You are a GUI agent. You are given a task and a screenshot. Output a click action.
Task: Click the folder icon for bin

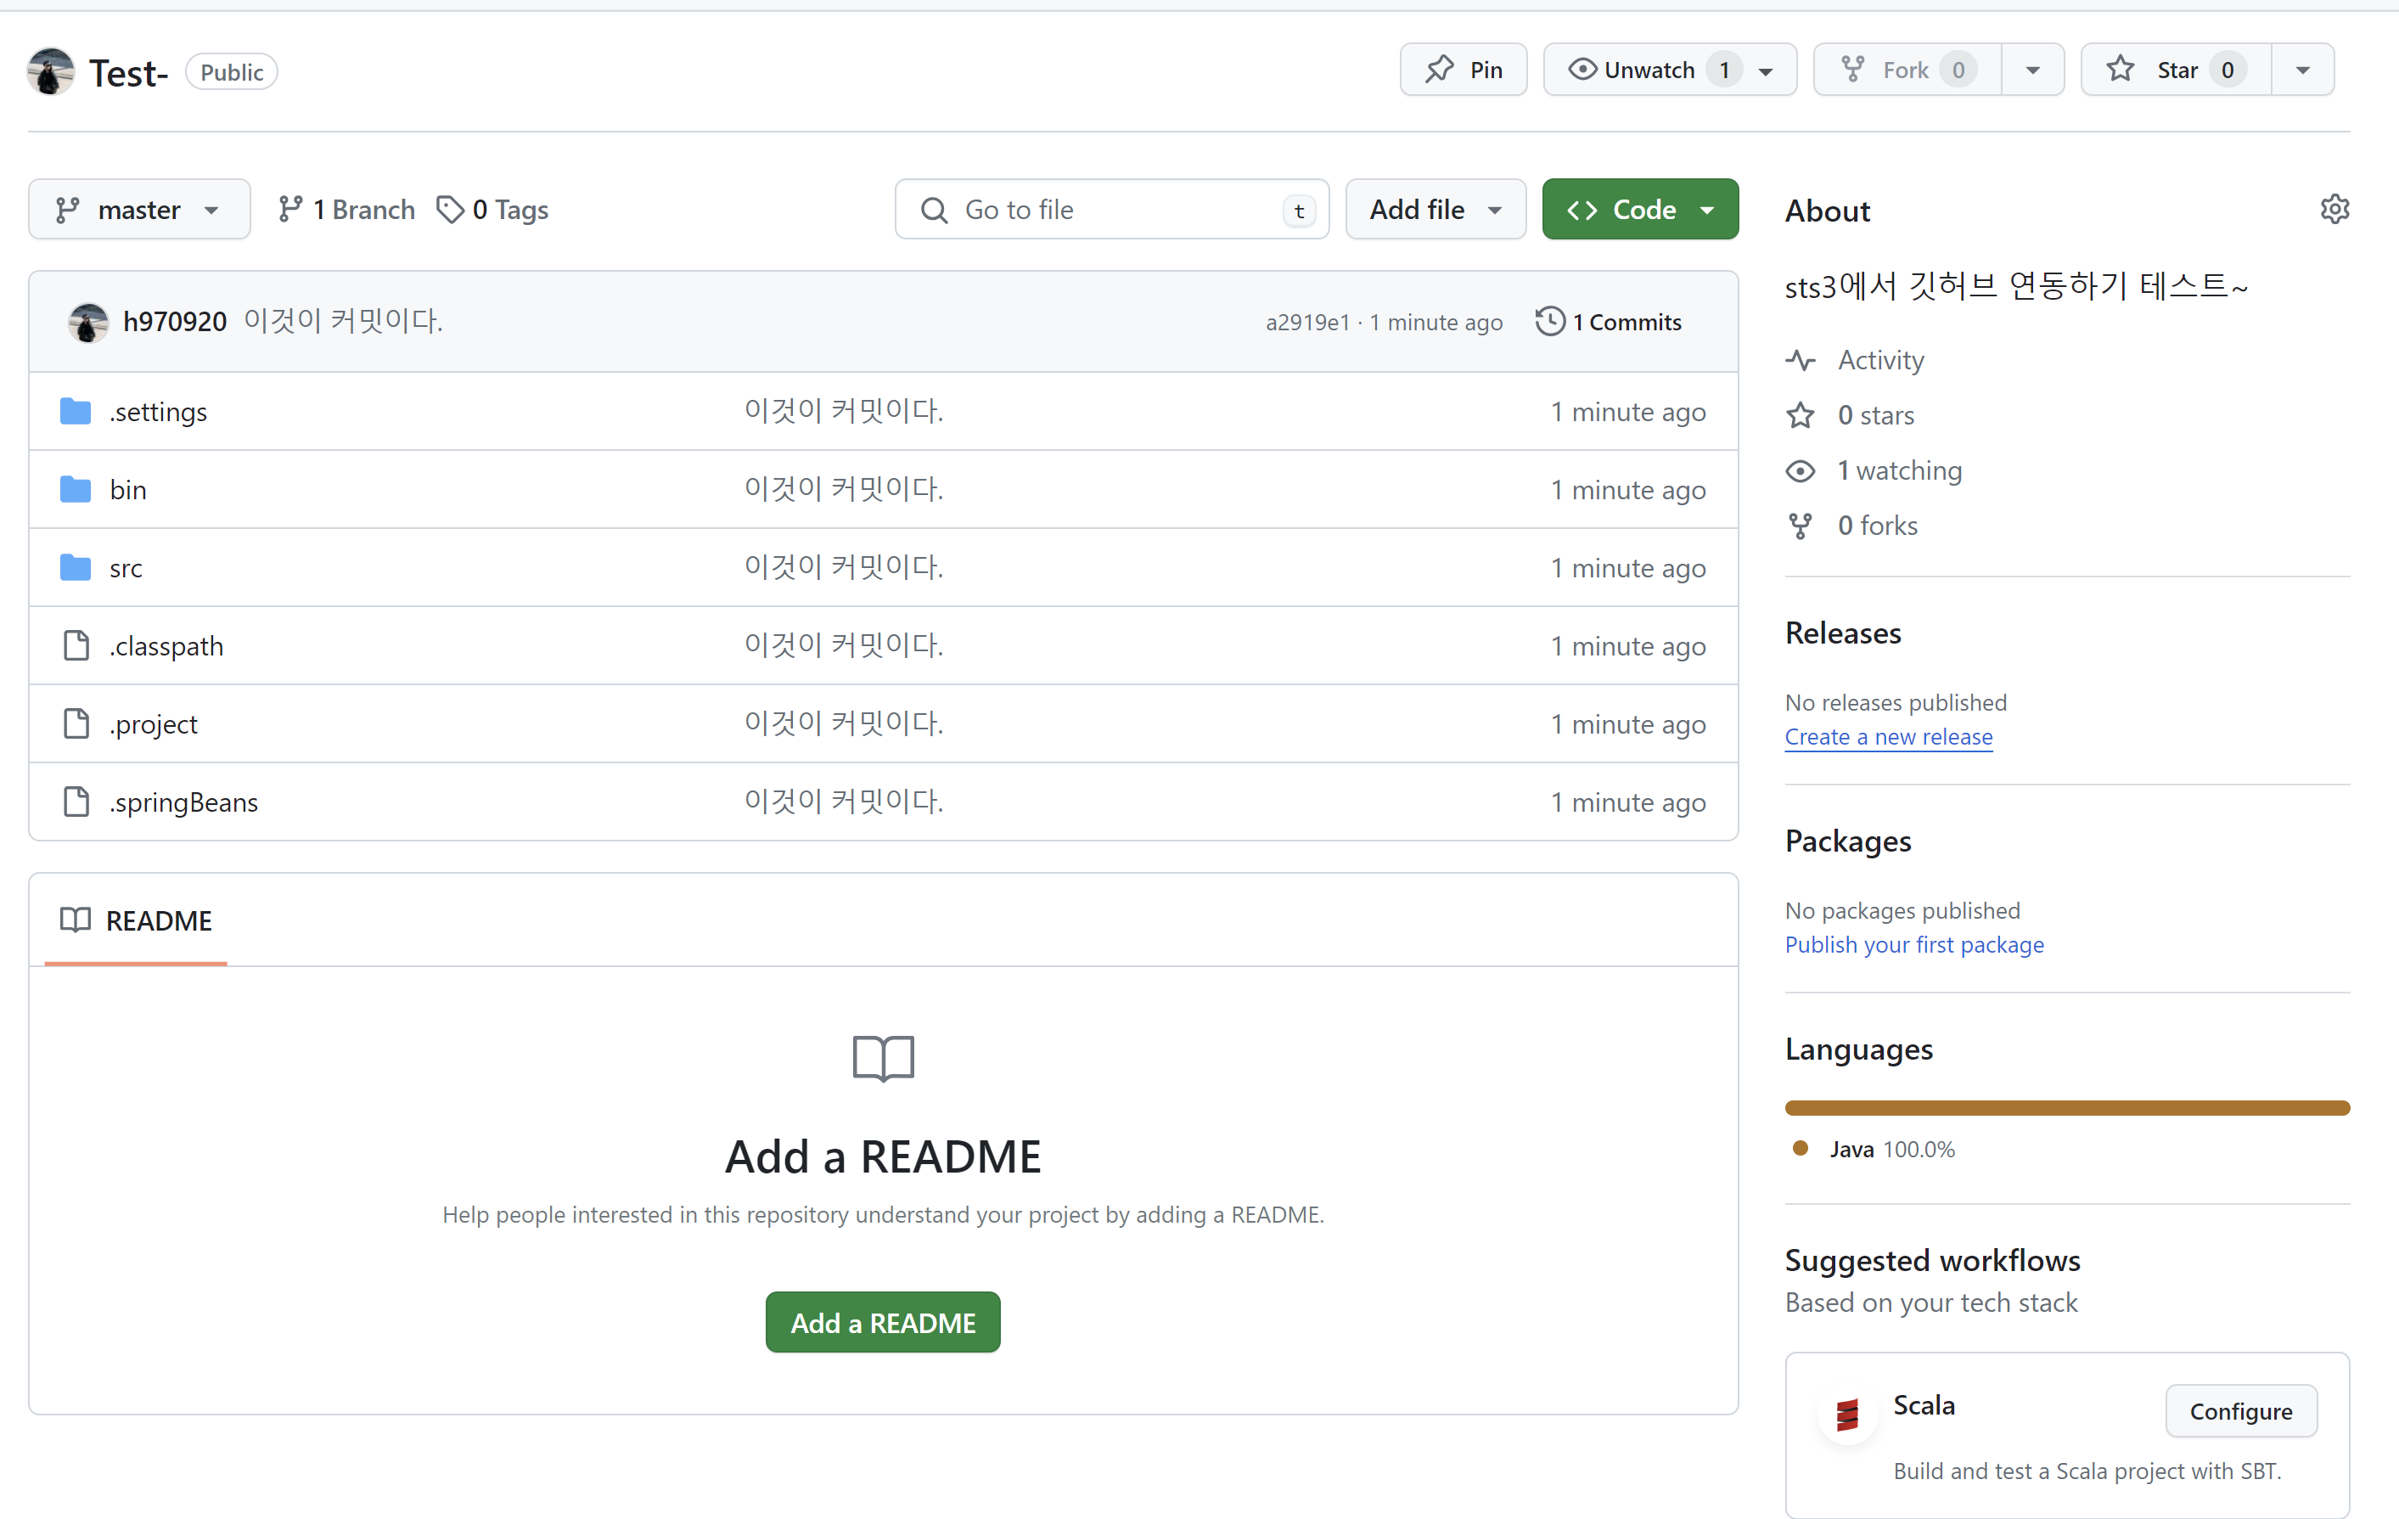(75, 489)
